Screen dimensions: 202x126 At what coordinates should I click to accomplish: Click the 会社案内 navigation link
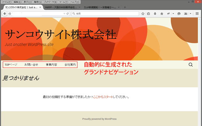click(70, 65)
